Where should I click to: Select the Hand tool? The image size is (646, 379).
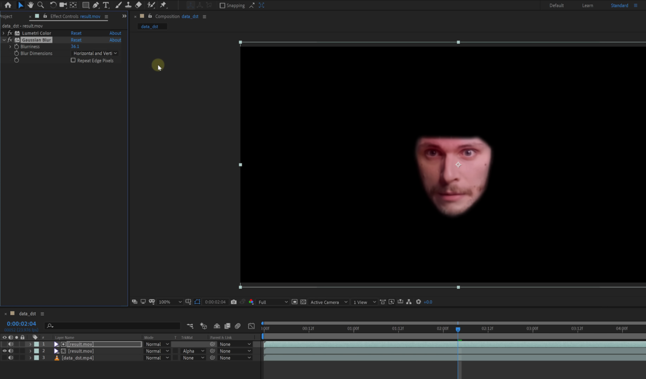pyautogui.click(x=31, y=5)
